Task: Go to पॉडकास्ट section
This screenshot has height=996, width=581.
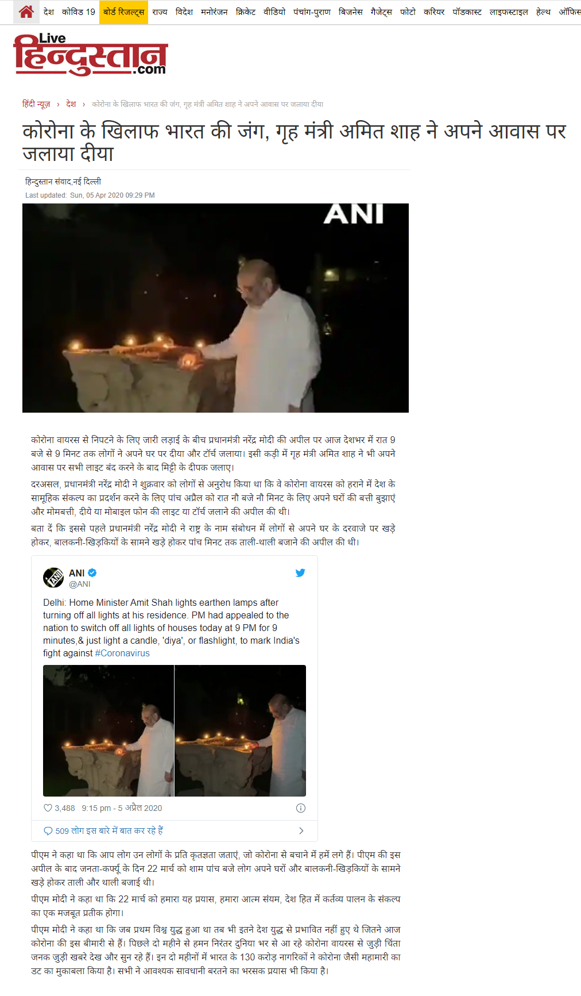Action: (x=467, y=11)
